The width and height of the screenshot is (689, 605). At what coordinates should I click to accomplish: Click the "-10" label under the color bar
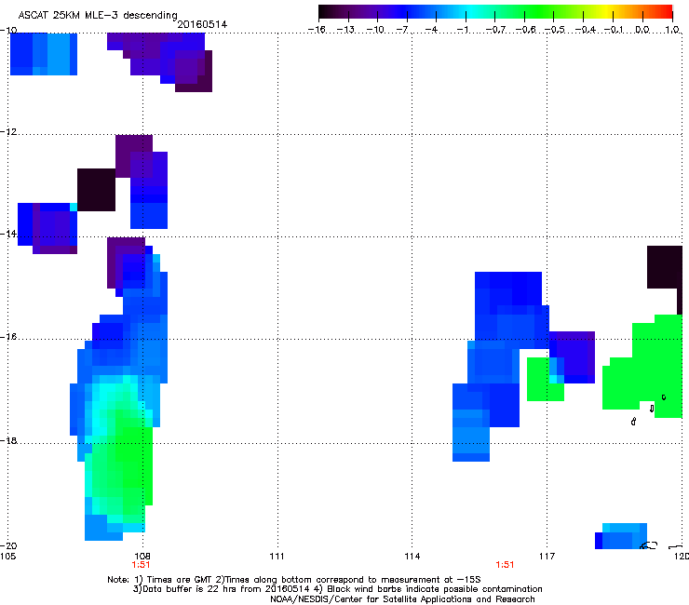click(x=375, y=30)
